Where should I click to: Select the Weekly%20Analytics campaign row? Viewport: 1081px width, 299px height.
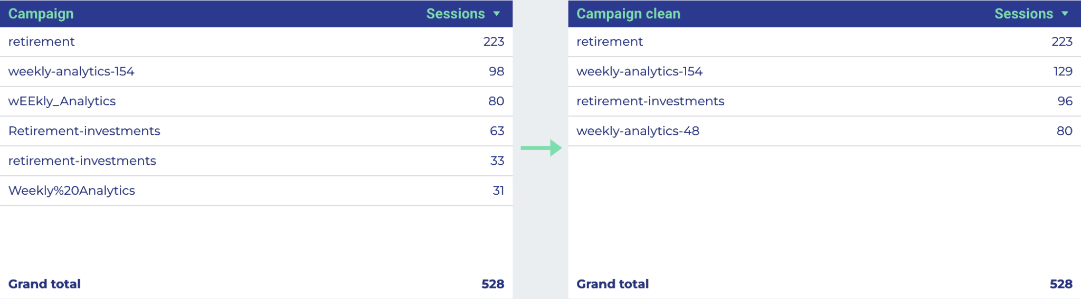click(256, 191)
